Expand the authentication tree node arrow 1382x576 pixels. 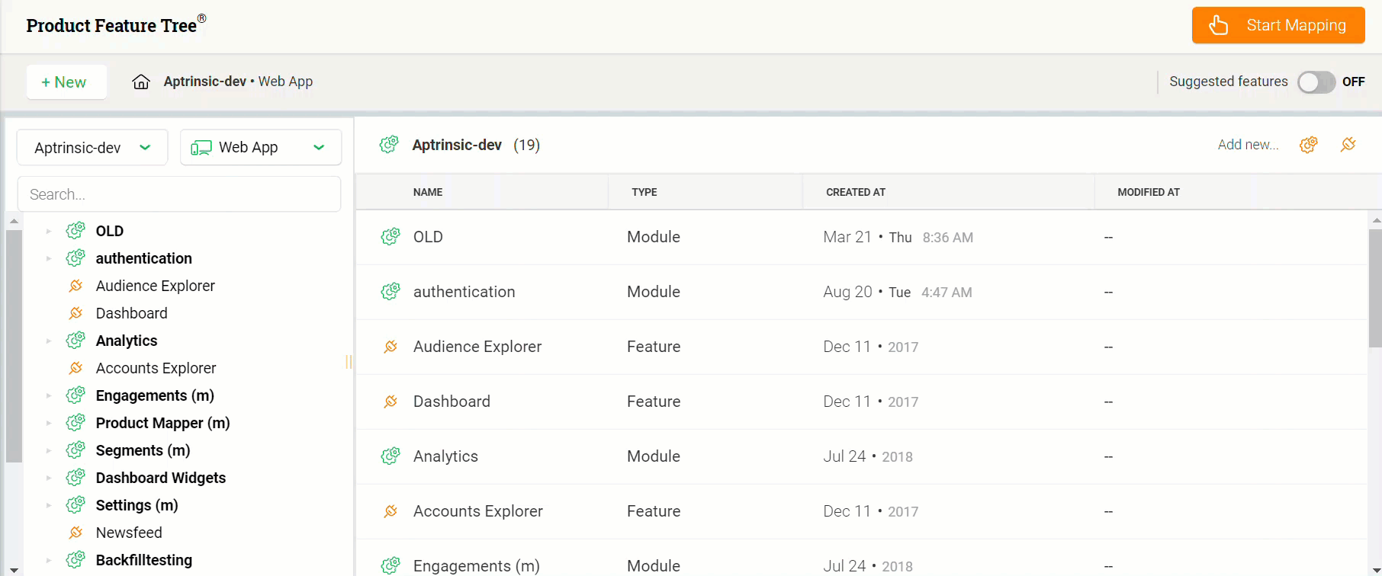(48, 258)
